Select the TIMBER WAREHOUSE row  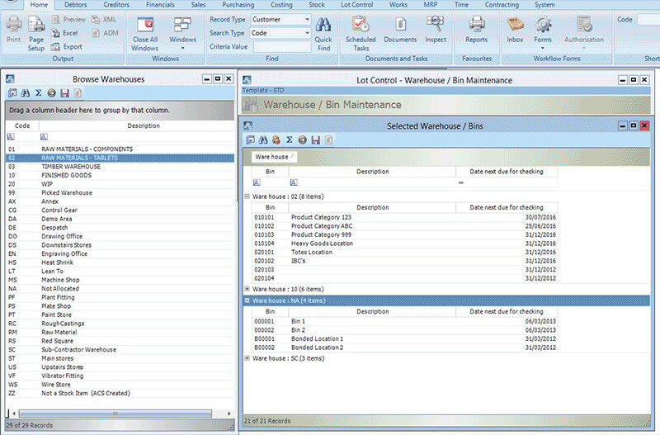pos(71,166)
